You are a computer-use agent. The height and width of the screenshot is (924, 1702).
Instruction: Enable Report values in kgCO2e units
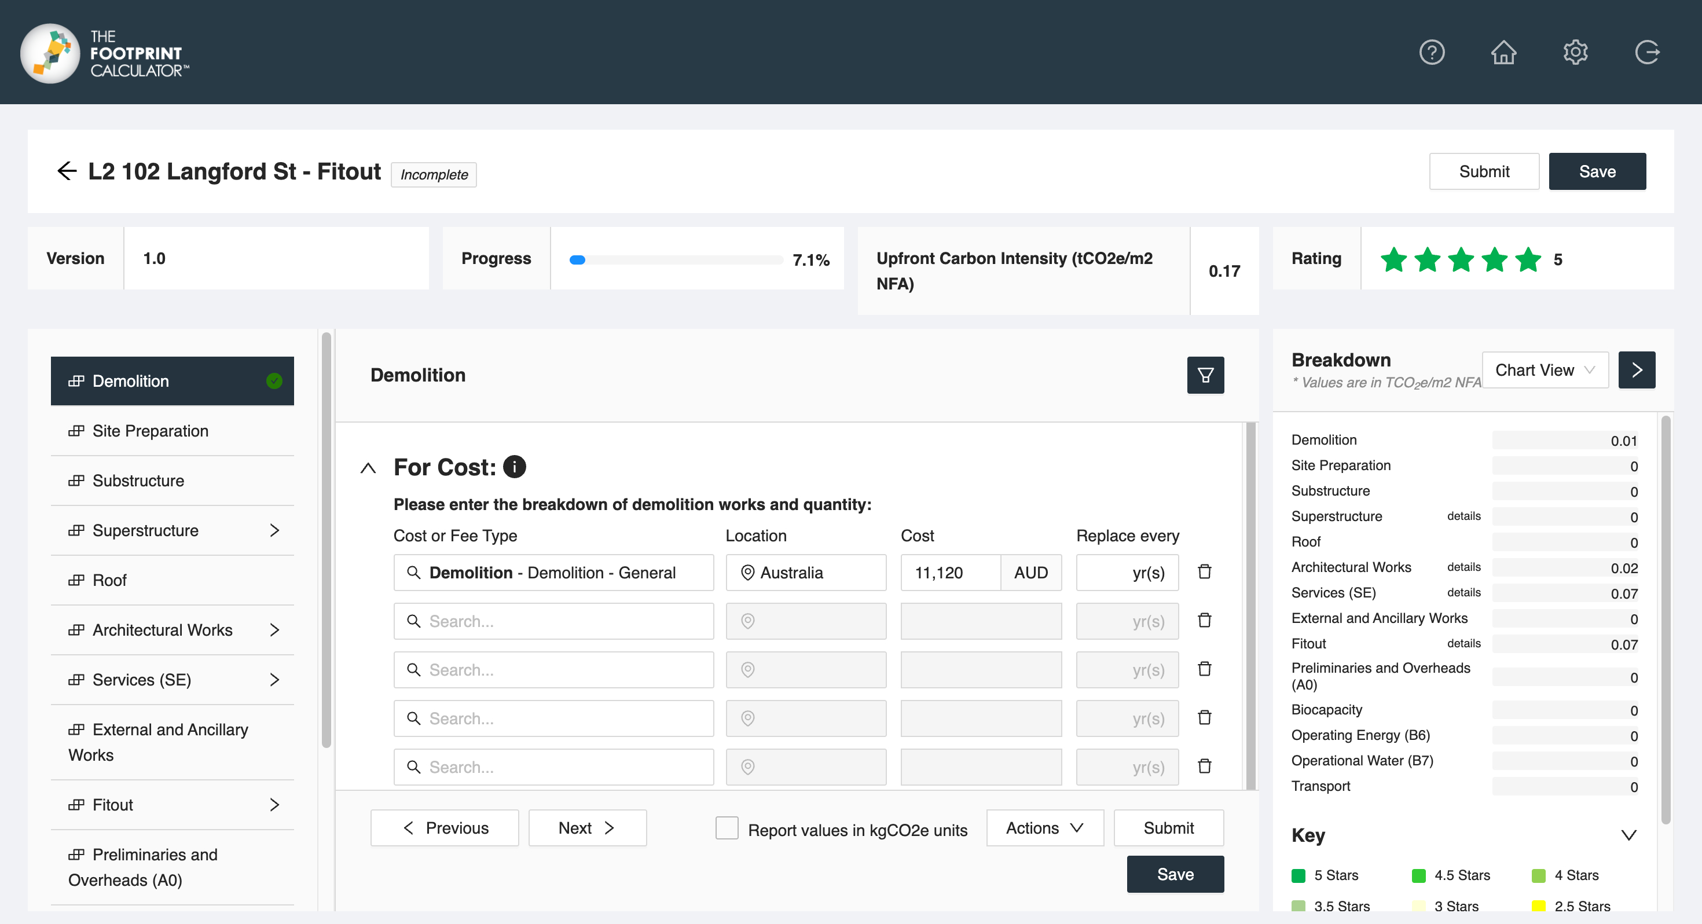[x=727, y=828]
